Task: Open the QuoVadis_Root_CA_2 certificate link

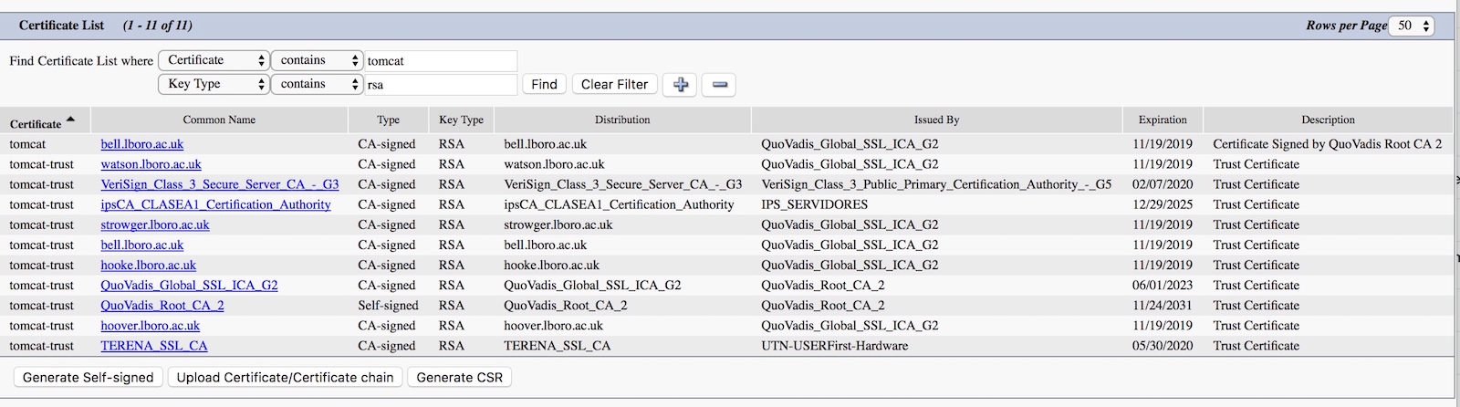Action: tap(162, 306)
